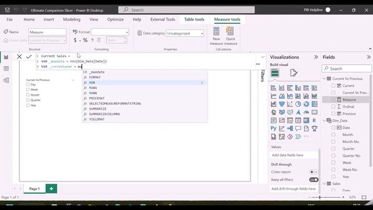The height and width of the screenshot is (210, 373).
Task: Choose SUMMARIZE from autocomplete list
Action: [x=145, y=109]
